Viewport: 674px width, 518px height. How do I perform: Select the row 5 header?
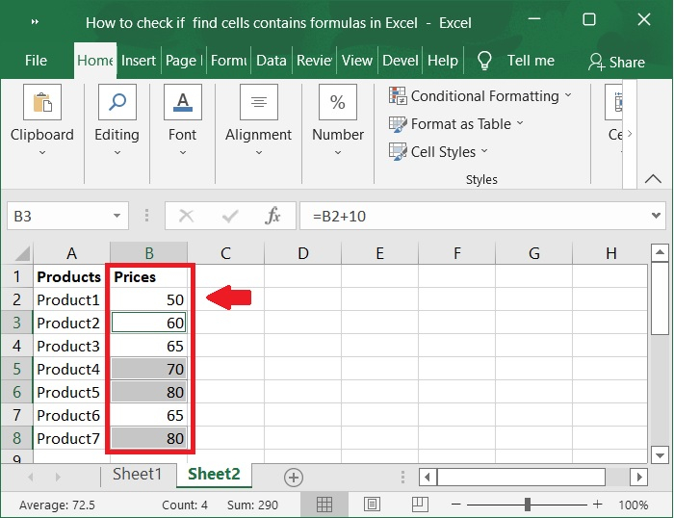[x=16, y=369]
